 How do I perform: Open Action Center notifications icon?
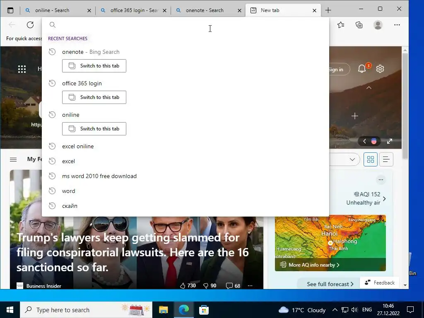(410, 310)
